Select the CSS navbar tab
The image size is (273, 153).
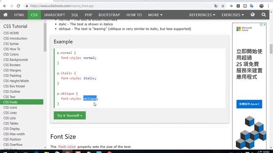(34, 15)
